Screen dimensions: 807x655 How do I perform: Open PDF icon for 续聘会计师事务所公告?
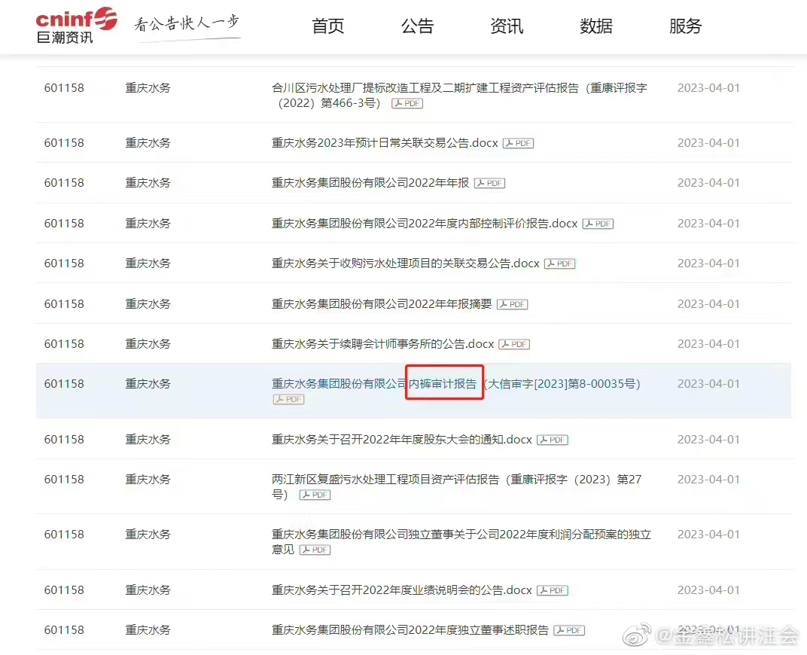coord(515,344)
